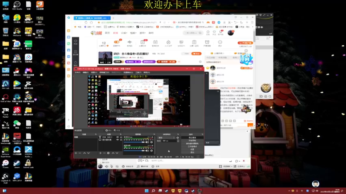Screen dimensions: 346x194
Task: Remove selected source with OBS minus button
Action: tap(104, 153)
